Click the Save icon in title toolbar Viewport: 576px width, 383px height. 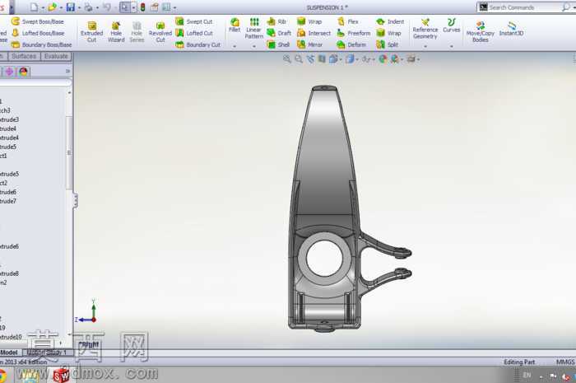[71, 7]
